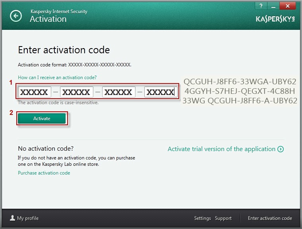Click the first activation code field
This screenshot has height=229, width=302.
[x=35, y=92]
